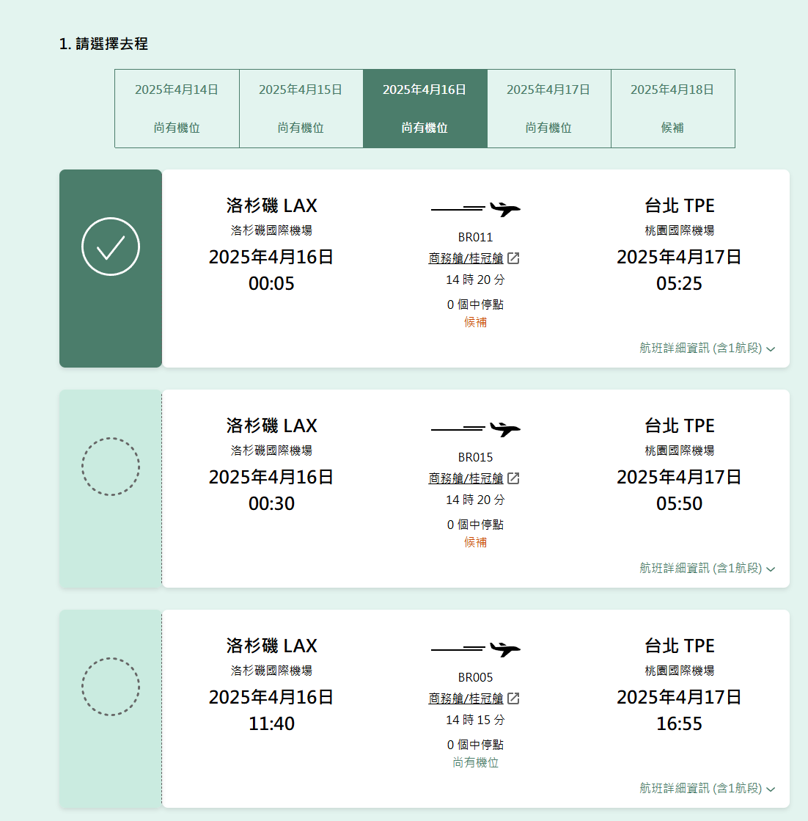Viewport: 808px width, 821px height.
Task: Pick the 2025年4月18日 waitlist date tab
Action: pos(672,109)
